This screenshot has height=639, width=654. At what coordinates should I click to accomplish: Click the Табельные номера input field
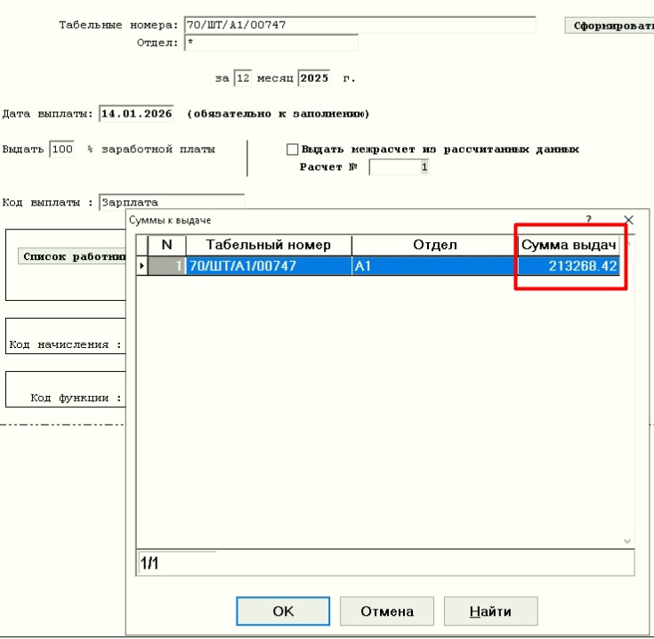point(359,25)
